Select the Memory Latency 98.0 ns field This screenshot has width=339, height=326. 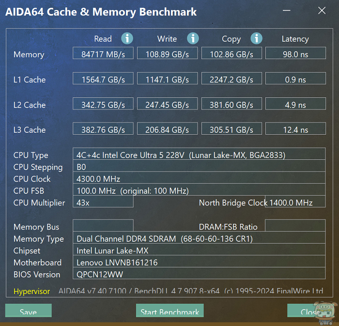(x=295, y=53)
